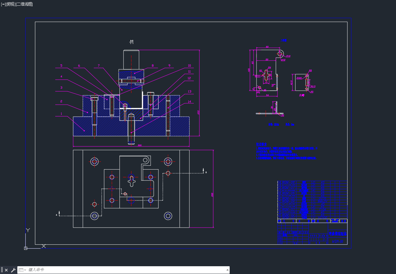Screen dimensions: 396x274
Task: Select leader label 5 in the assembly
Action: click(61, 66)
